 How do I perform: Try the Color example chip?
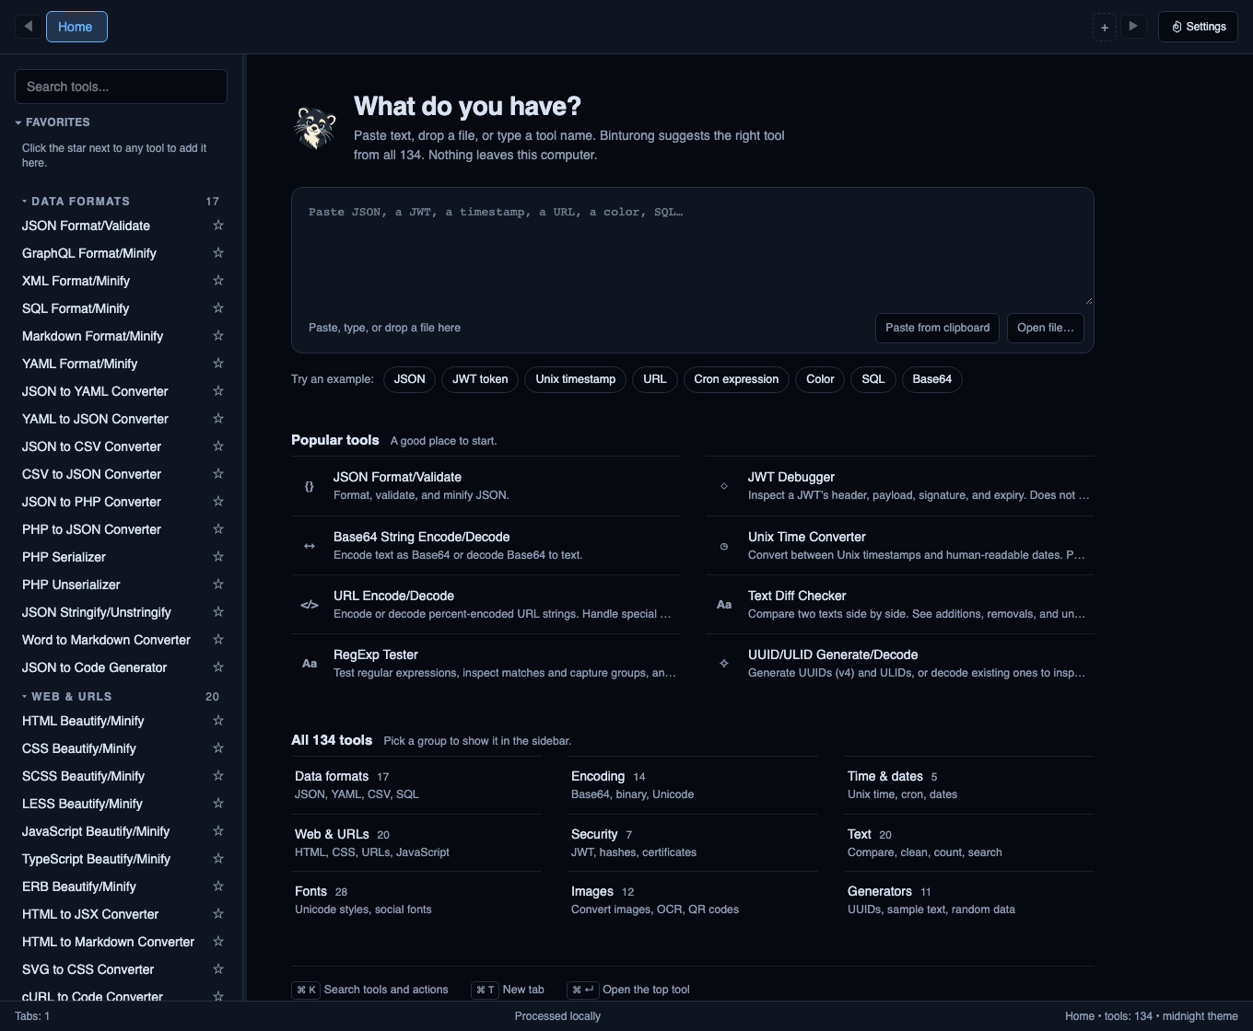(820, 379)
